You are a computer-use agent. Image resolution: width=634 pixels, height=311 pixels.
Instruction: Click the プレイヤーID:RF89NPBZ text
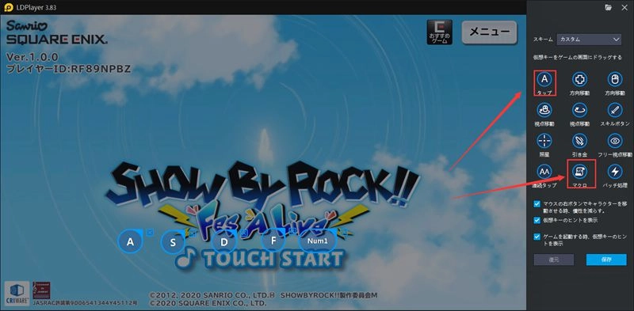pos(68,69)
